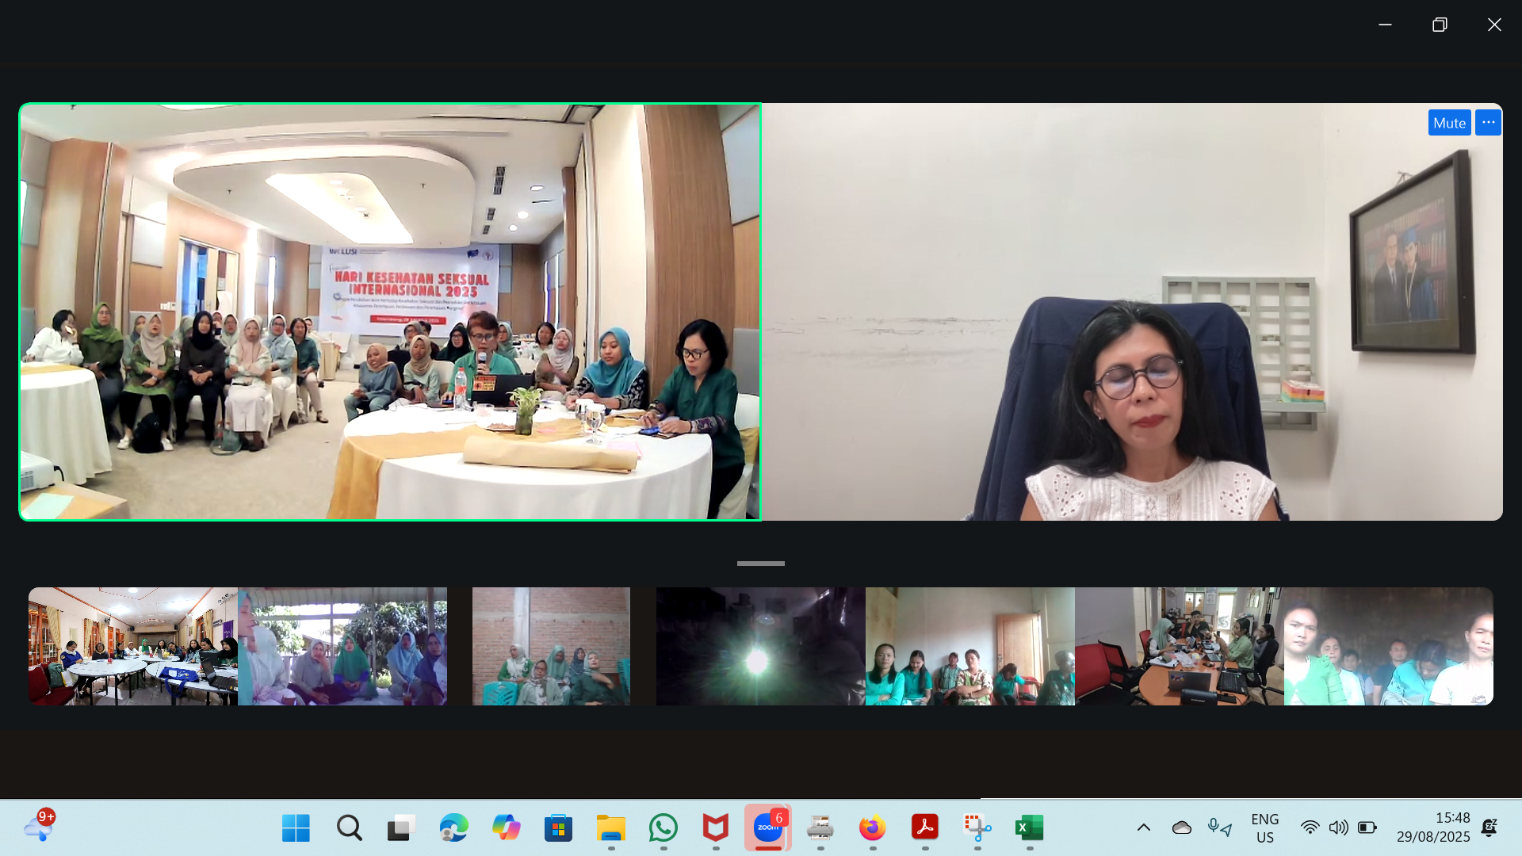
Task: Open Microsoft Copilot from the taskbar
Action: [x=506, y=828]
